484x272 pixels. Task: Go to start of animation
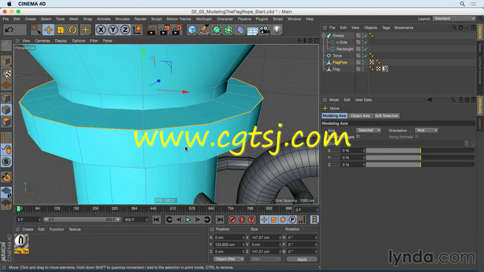pyautogui.click(x=157, y=220)
